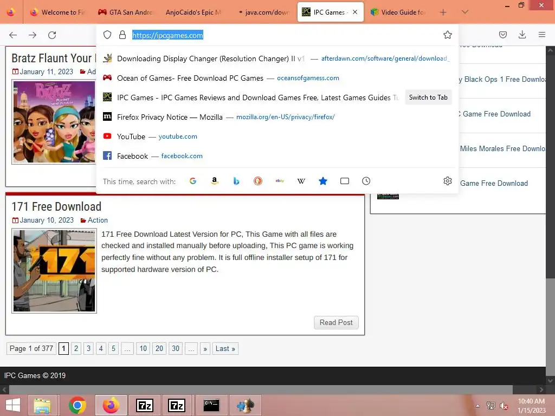Open search settings gear icon
This screenshot has width=555, height=416.
(x=447, y=181)
